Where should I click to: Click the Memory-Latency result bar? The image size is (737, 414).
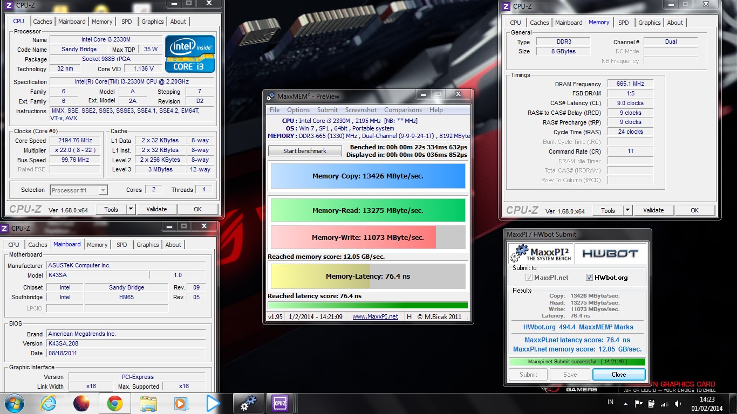(368, 277)
